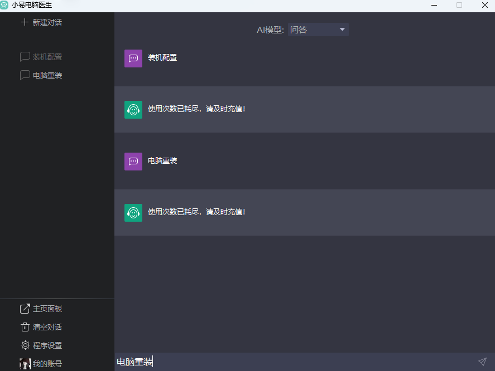Open 我的账号 account page
The width and height of the screenshot is (495, 371).
(47, 364)
